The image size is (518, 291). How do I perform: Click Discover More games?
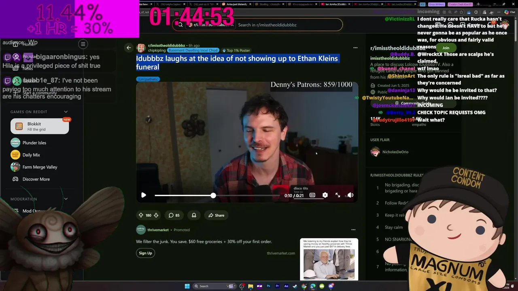coord(36,179)
